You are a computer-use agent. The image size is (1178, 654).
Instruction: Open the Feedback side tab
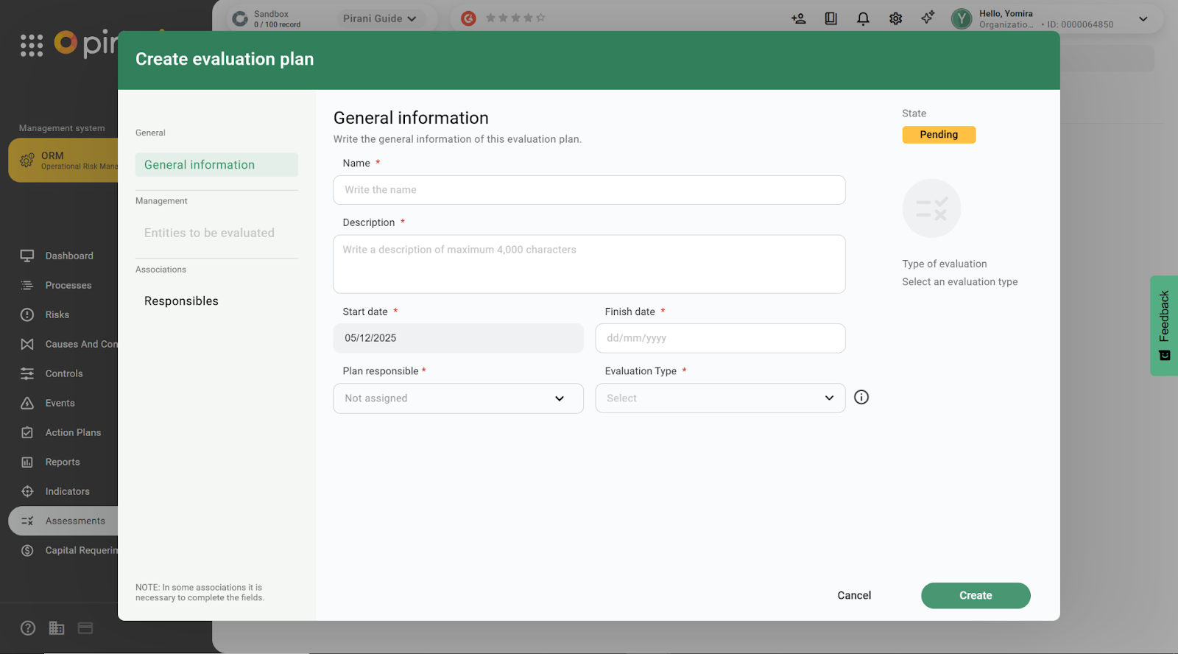click(1164, 325)
